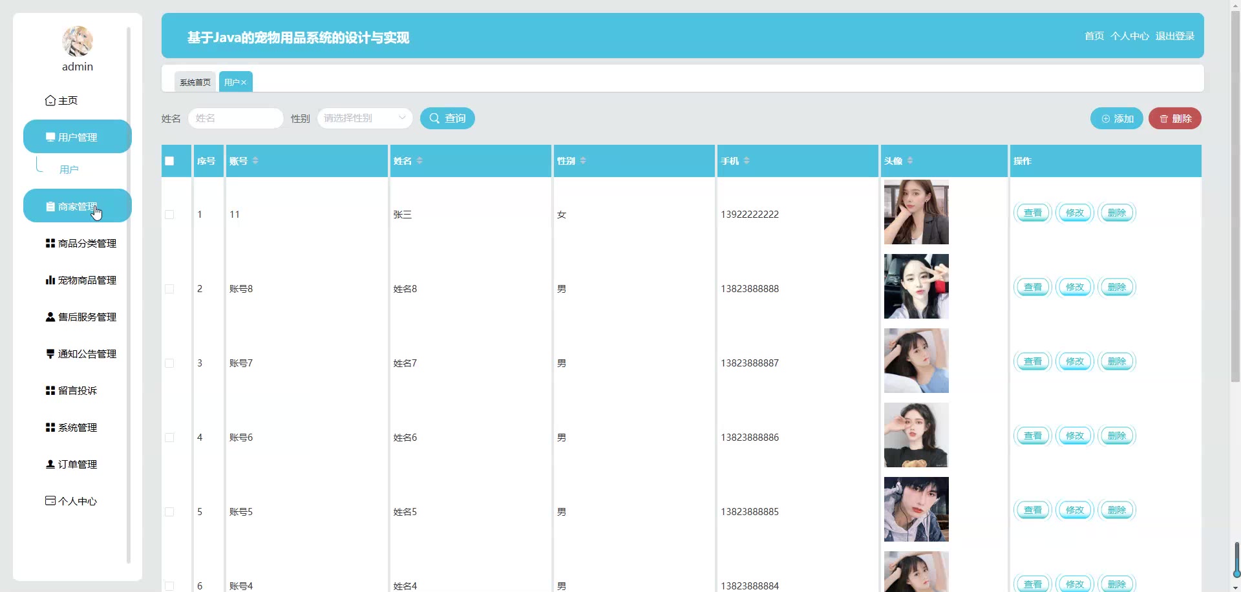Close the 用户 tab with its X

[244, 83]
